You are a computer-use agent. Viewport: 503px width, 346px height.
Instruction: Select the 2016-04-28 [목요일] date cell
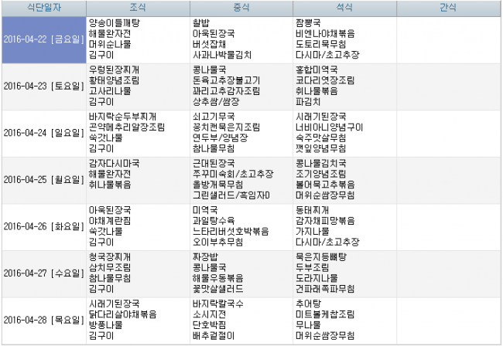point(43,320)
